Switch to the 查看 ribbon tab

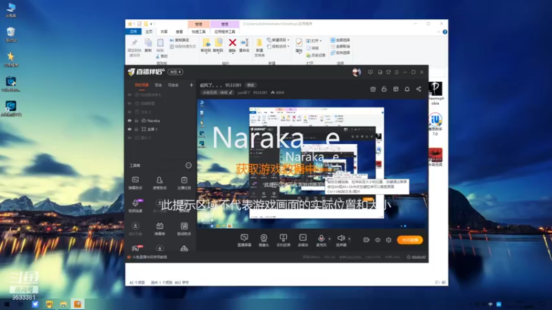[179, 32]
